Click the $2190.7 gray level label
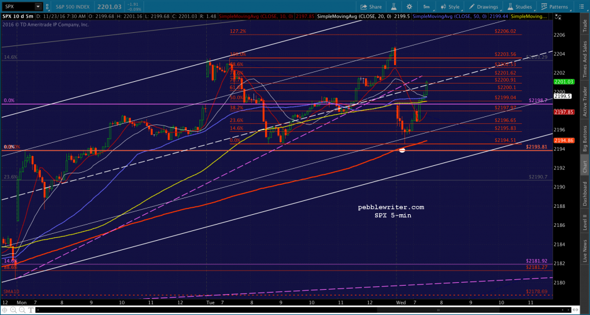 coord(538,177)
